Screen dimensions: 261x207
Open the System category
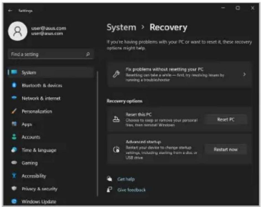pyautogui.click(x=51, y=72)
